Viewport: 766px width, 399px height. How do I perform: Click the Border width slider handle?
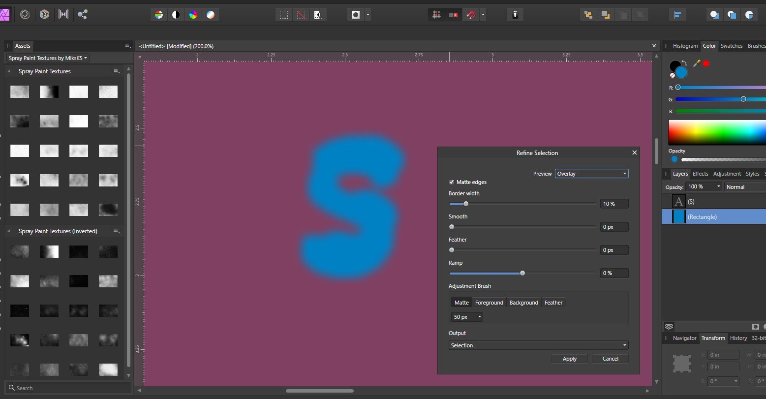[465, 204]
